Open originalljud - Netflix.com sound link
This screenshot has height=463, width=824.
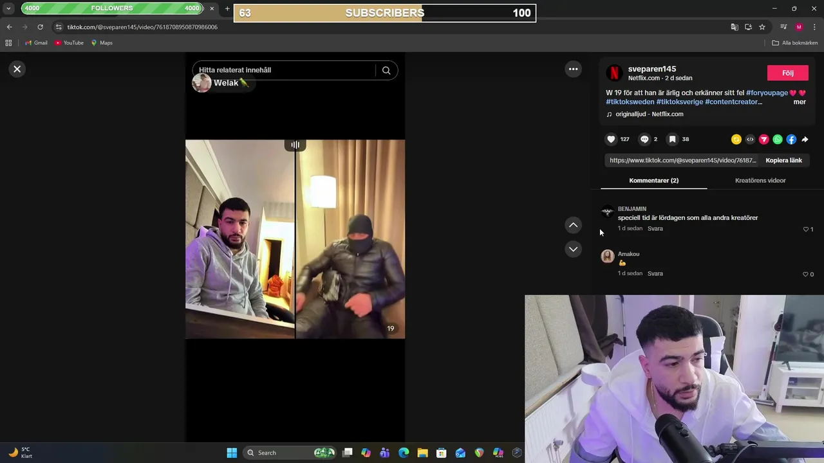(x=649, y=114)
